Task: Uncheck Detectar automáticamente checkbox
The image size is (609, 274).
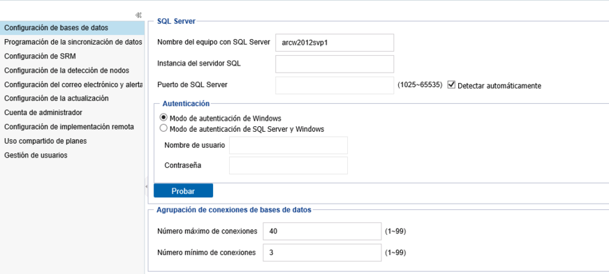Action: click(x=451, y=85)
